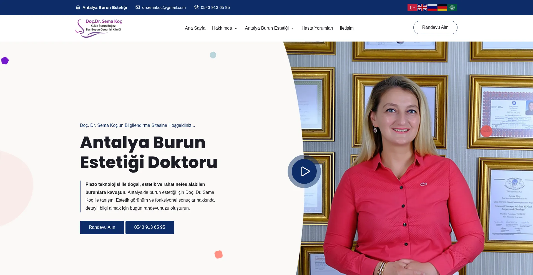Click the top bar 0543 913 65 95 number
The height and width of the screenshot is (275, 533).
(x=215, y=7)
